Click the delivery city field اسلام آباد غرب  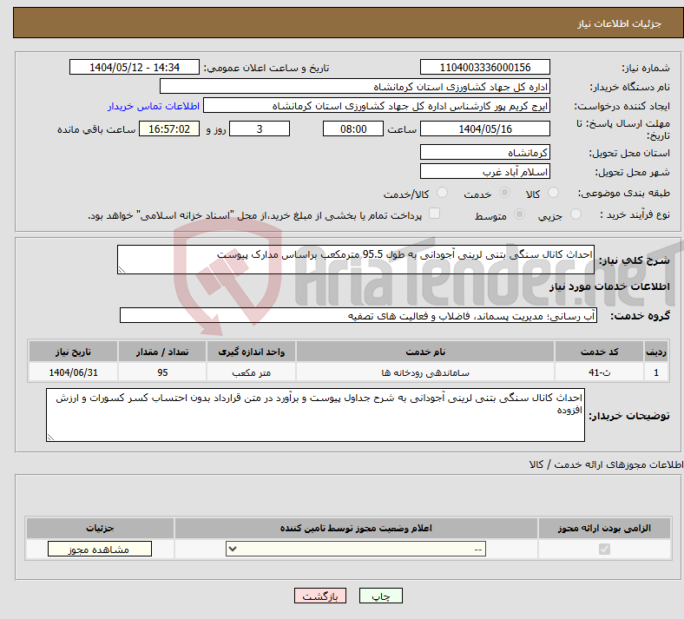point(484,171)
